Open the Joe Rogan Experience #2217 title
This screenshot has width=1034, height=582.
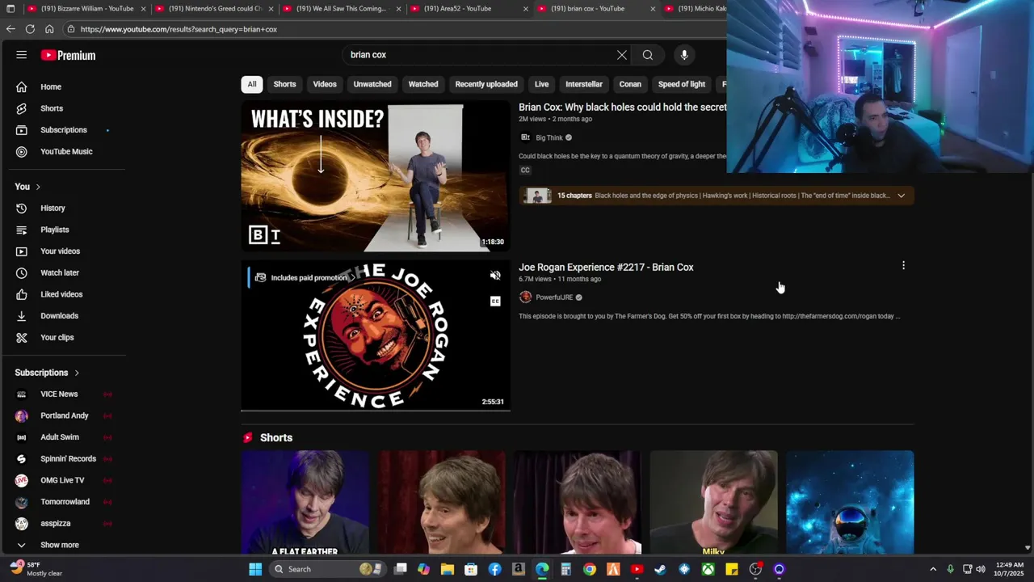tap(606, 268)
